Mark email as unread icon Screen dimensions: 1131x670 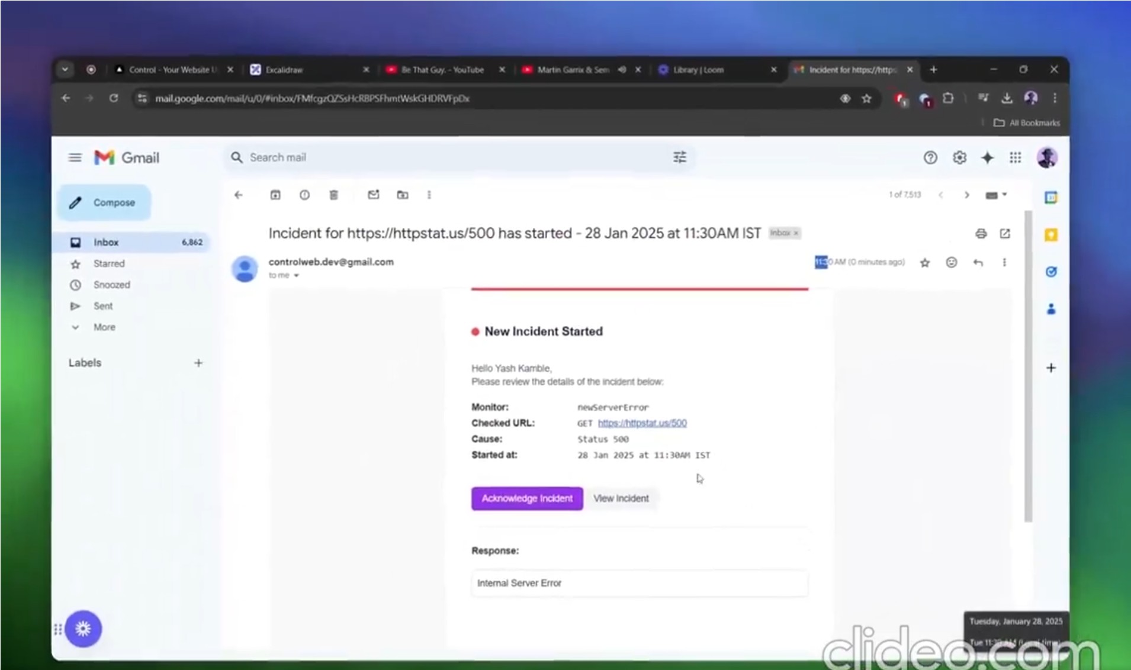(374, 195)
